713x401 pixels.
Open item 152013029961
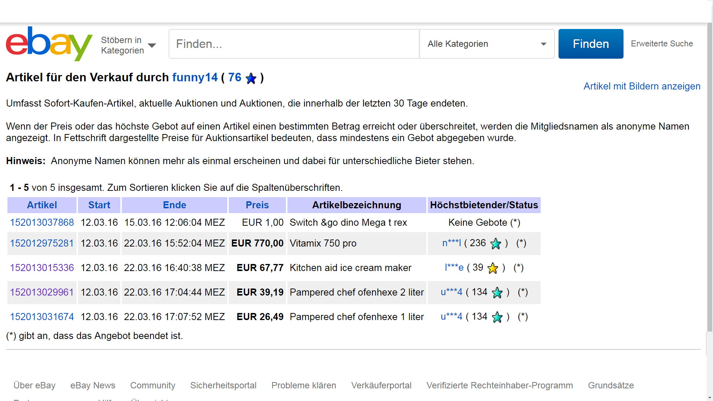pyautogui.click(x=42, y=292)
